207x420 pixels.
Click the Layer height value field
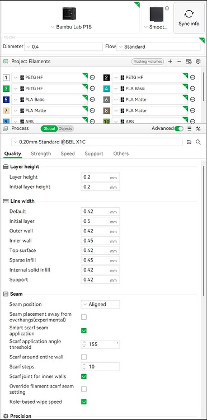pos(100,177)
